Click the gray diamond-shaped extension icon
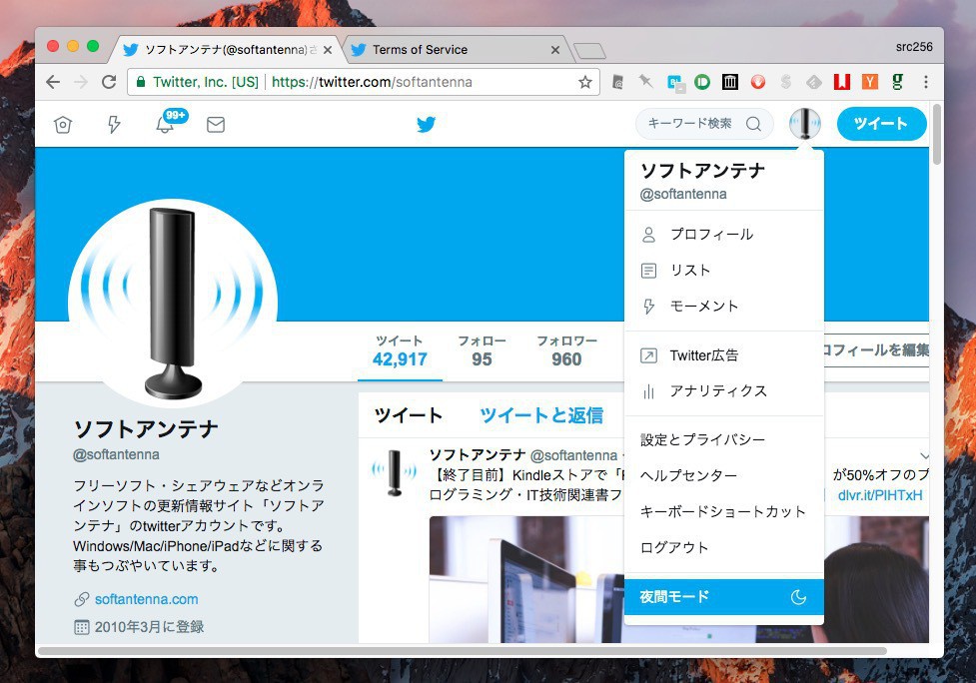The width and height of the screenshot is (976, 683). point(813,82)
